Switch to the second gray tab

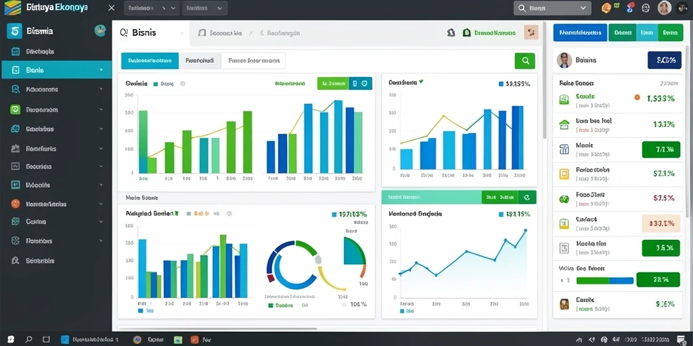[x=200, y=61]
